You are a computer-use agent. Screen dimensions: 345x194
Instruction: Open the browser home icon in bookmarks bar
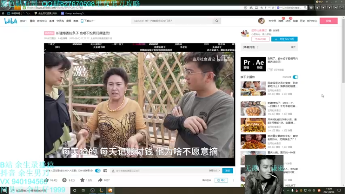3,13
